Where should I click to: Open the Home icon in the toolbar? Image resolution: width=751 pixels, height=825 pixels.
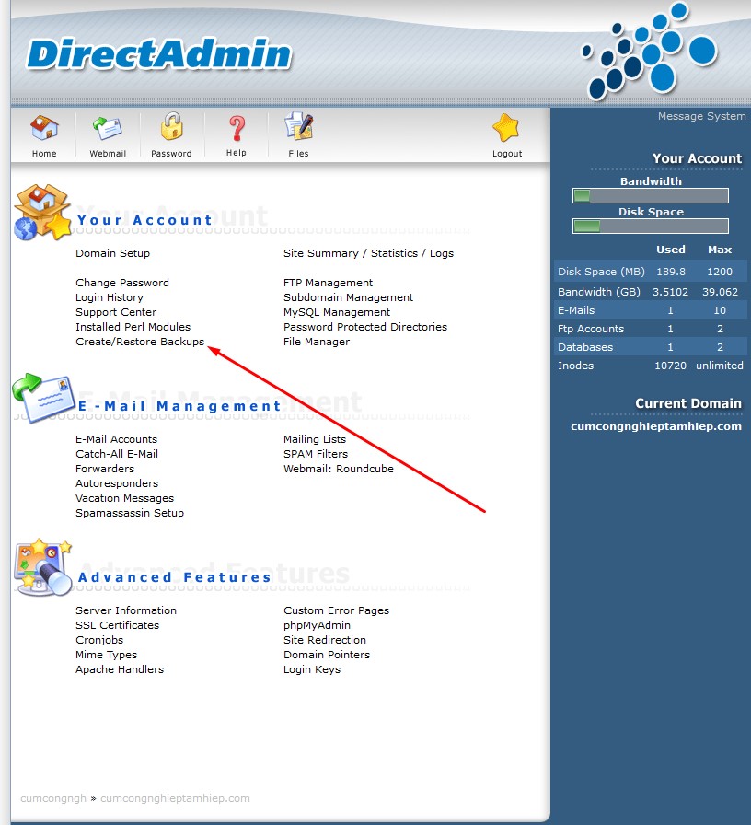[43, 131]
